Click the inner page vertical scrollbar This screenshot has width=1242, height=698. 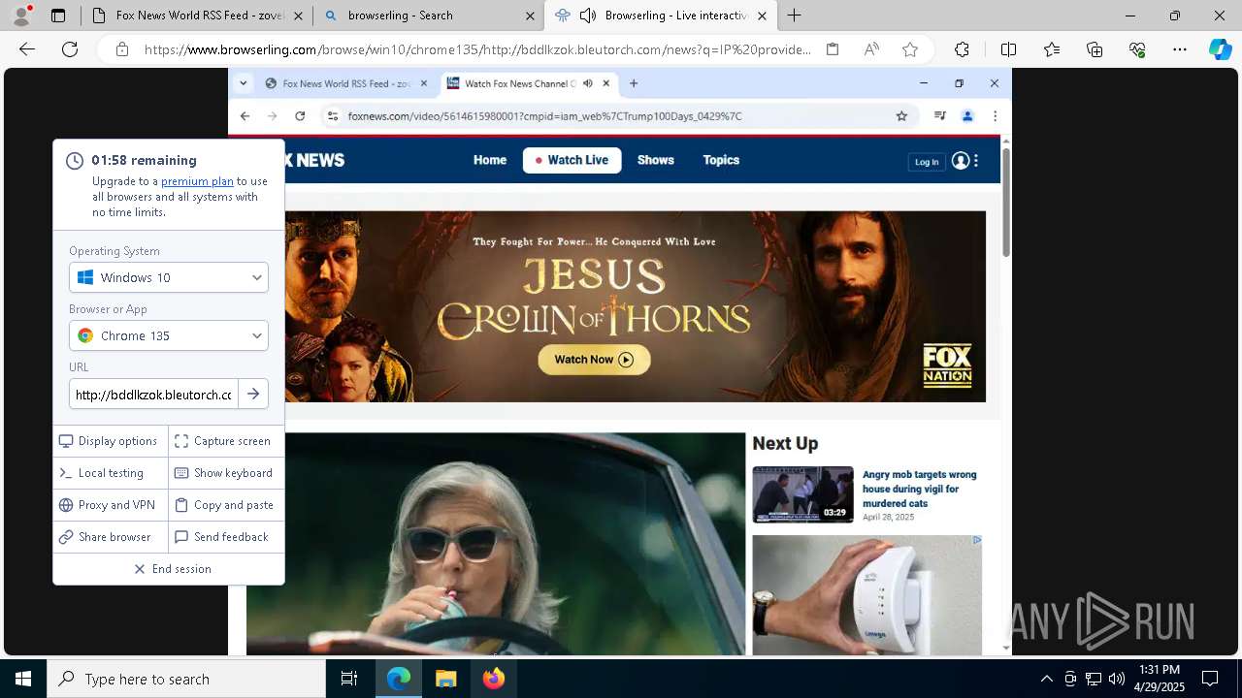coord(1005,204)
